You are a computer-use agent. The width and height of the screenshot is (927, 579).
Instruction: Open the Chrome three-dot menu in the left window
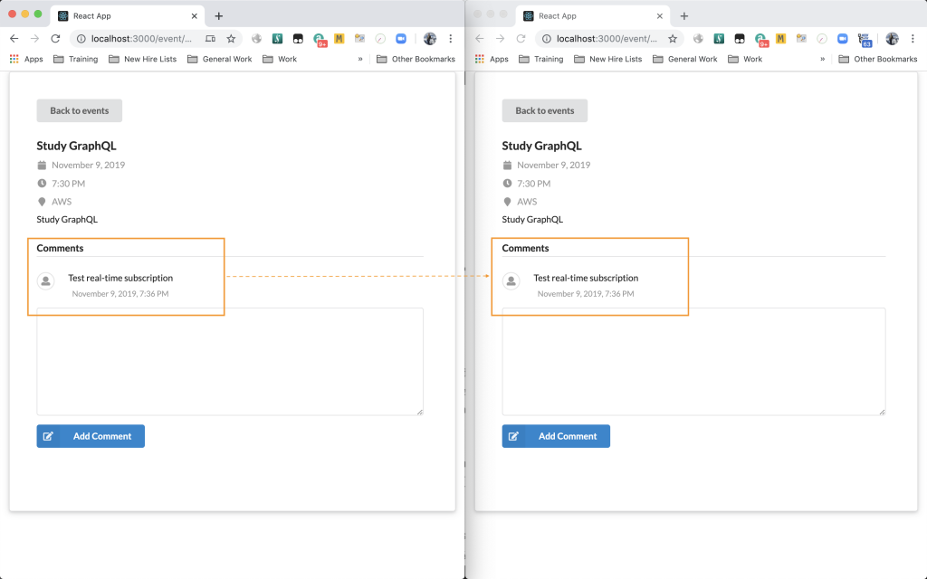(451, 39)
